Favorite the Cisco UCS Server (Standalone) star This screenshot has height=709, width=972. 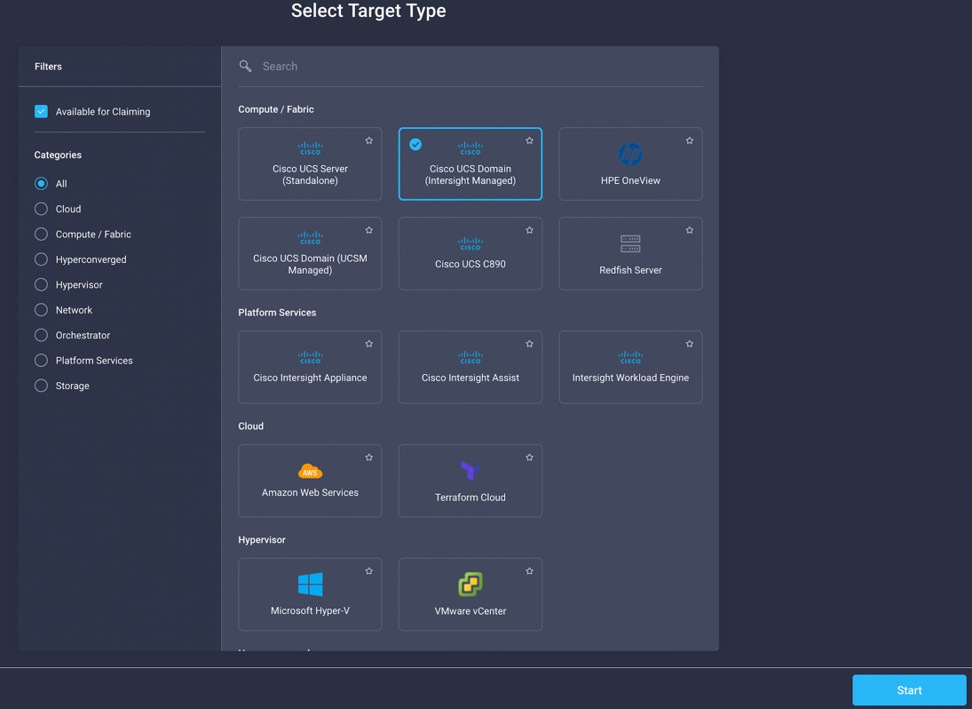(369, 140)
